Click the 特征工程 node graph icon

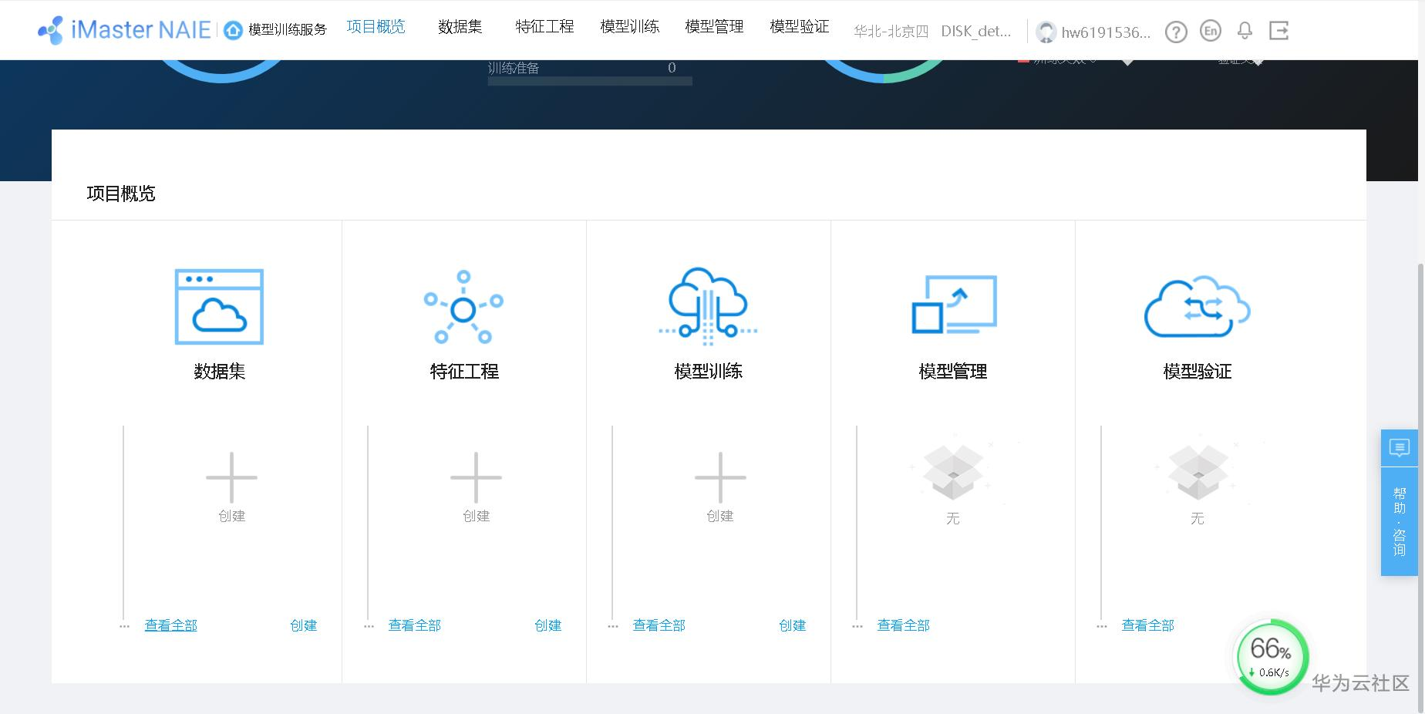tap(463, 307)
